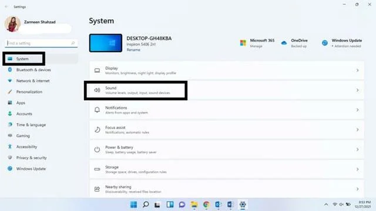Screen dimensions: 376x211
Task: Expand Focus assist with its chevron
Action: 357,130
